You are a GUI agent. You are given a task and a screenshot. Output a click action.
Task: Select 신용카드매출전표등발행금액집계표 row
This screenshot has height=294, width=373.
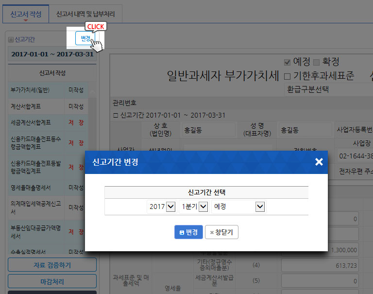pos(48,167)
